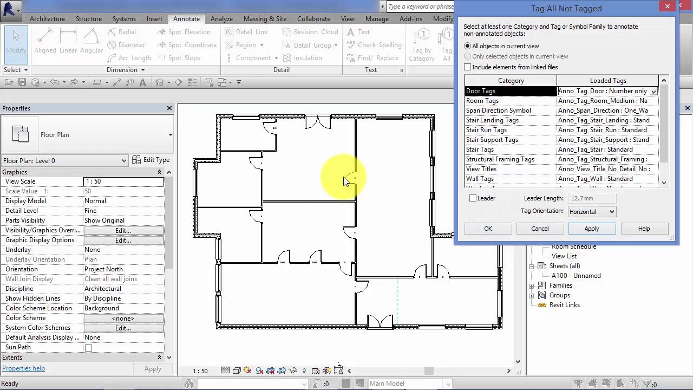Activate the Spot Coordinate tool
The image size is (693, 390).
(x=187, y=45)
